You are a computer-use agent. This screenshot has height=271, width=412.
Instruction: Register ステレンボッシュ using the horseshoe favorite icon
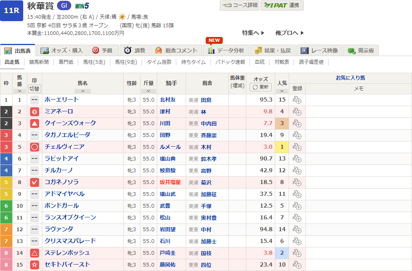click(x=297, y=253)
